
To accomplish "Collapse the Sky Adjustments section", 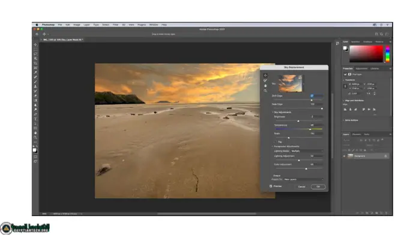I will pos(273,112).
